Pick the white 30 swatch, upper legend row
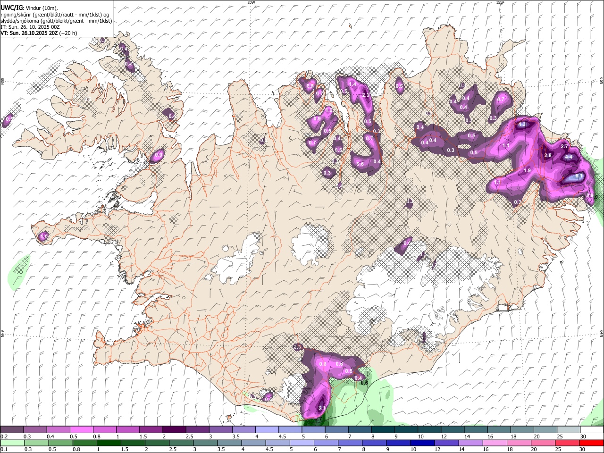604x453 pixels. point(591,430)
